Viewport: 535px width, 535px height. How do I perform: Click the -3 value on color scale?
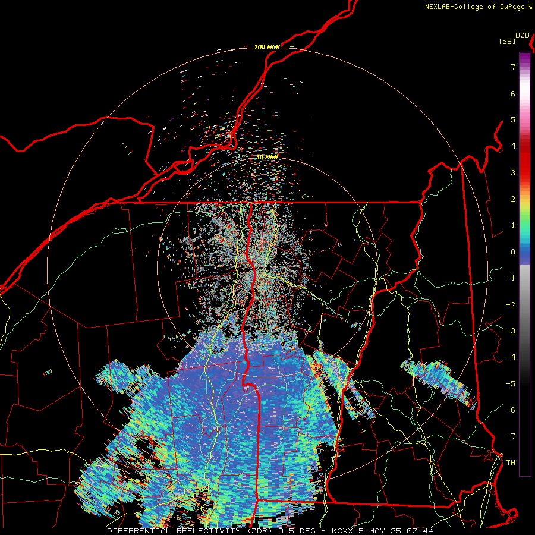click(x=511, y=331)
